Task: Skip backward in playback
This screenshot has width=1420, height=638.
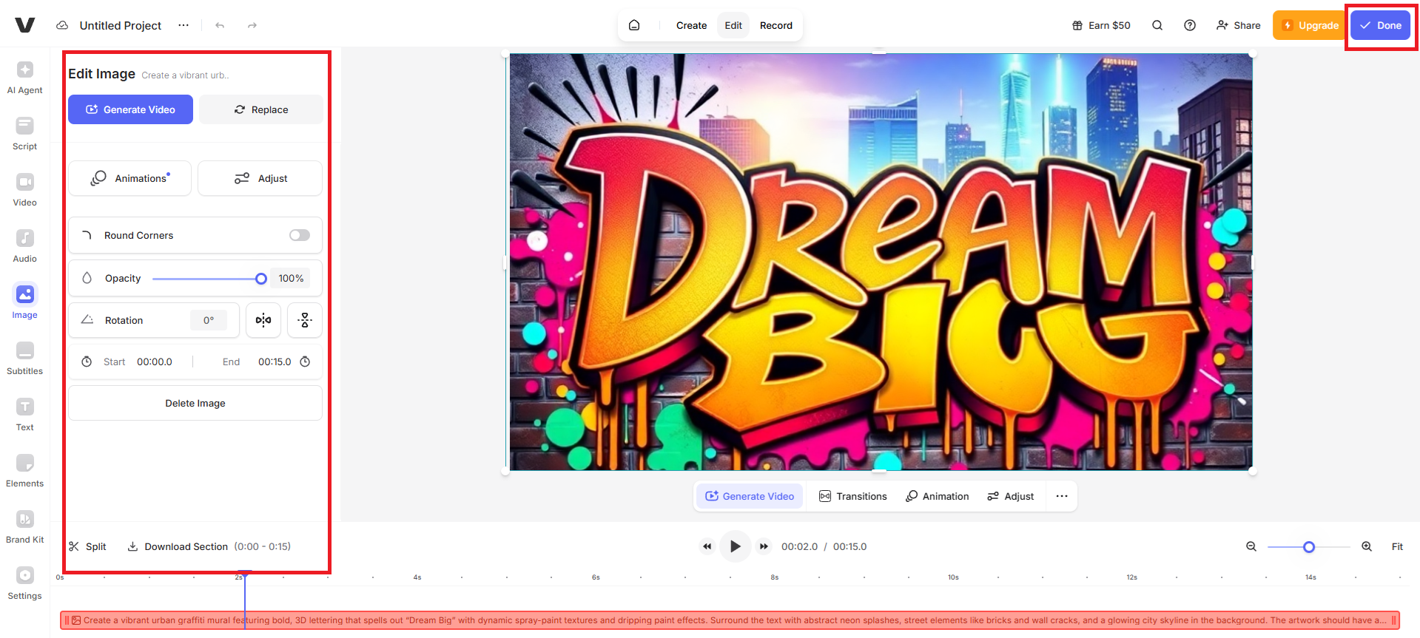Action: pos(707,546)
